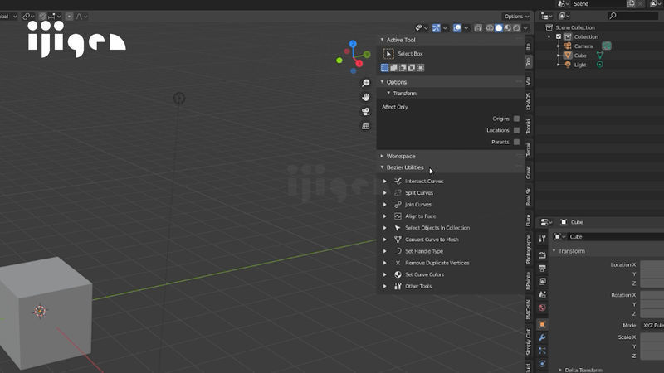The image size is (664, 373).
Task: Open the KHAOS sidebar tab
Action: (x=529, y=102)
